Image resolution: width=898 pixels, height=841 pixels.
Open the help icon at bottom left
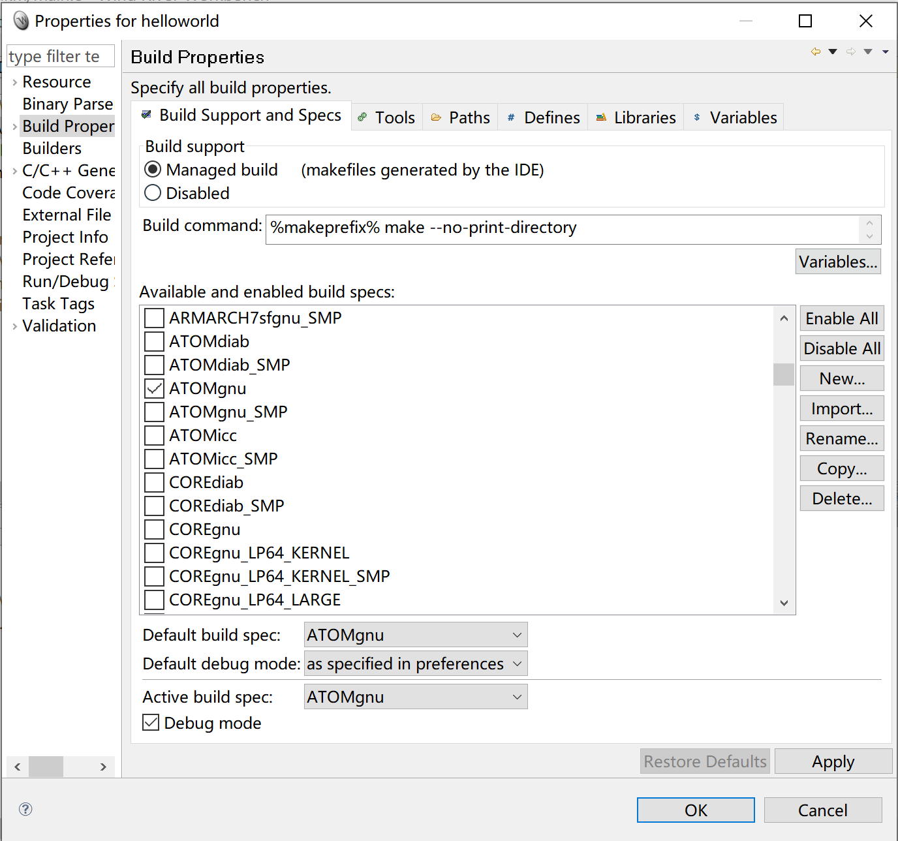coord(25,809)
